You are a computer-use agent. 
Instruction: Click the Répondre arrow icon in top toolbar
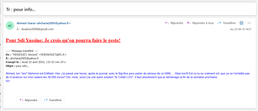(x=167, y=23)
